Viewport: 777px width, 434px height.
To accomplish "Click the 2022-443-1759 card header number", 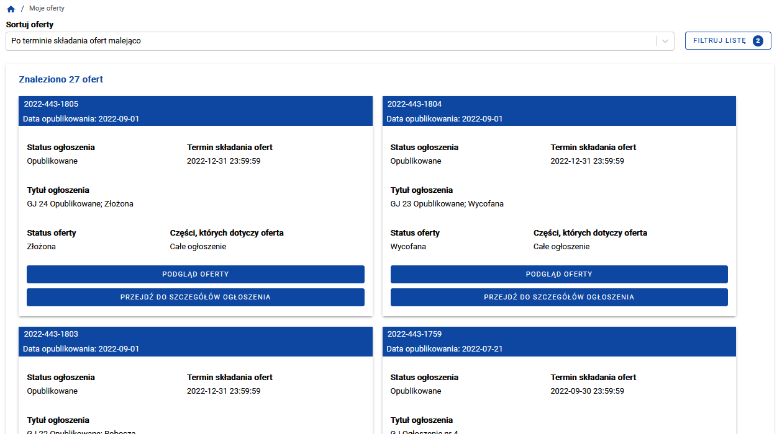I will (414, 334).
